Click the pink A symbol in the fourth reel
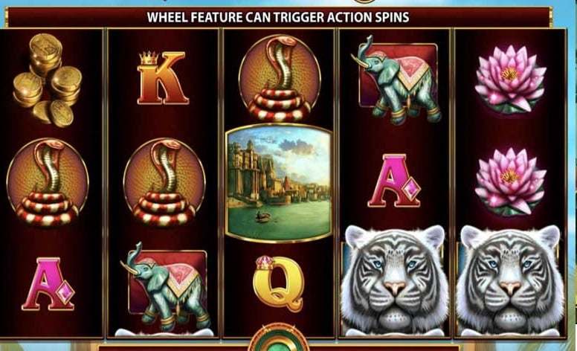 [394, 181]
